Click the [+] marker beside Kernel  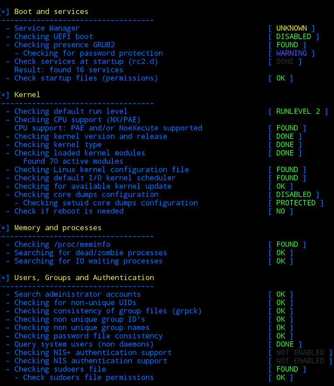[4, 95]
